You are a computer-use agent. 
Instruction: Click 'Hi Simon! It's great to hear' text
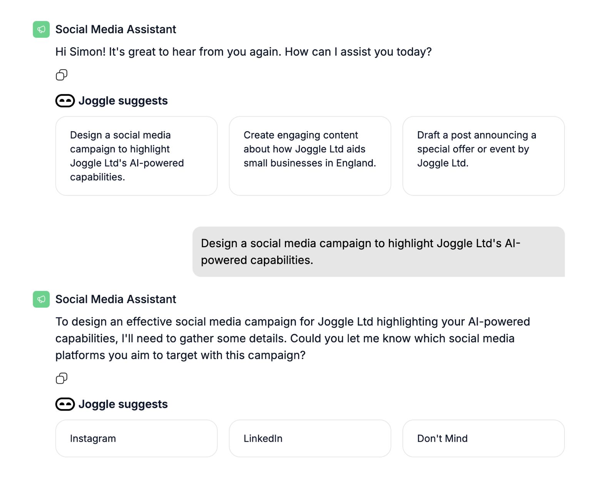tap(243, 52)
